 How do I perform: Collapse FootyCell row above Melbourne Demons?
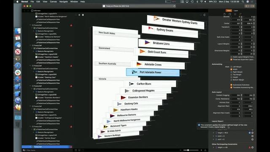30,25
